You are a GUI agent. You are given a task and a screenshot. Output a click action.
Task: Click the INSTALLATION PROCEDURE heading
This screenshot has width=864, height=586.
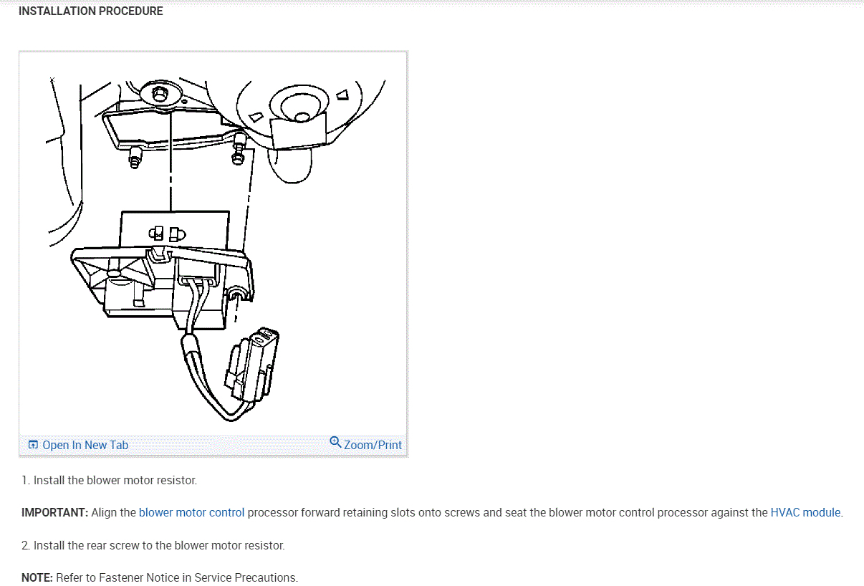(91, 11)
